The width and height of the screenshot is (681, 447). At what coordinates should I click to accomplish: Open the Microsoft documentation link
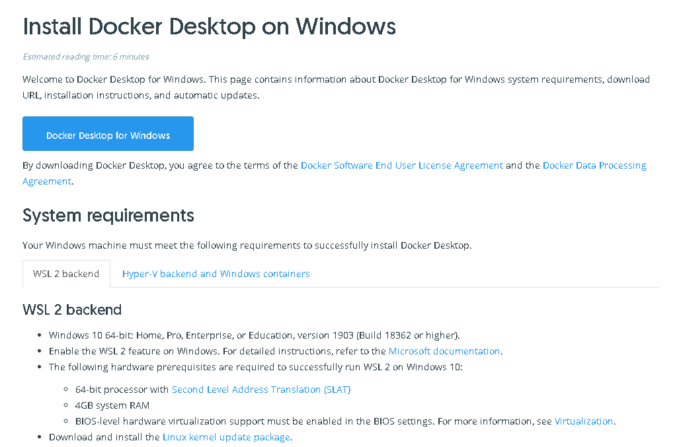point(444,351)
